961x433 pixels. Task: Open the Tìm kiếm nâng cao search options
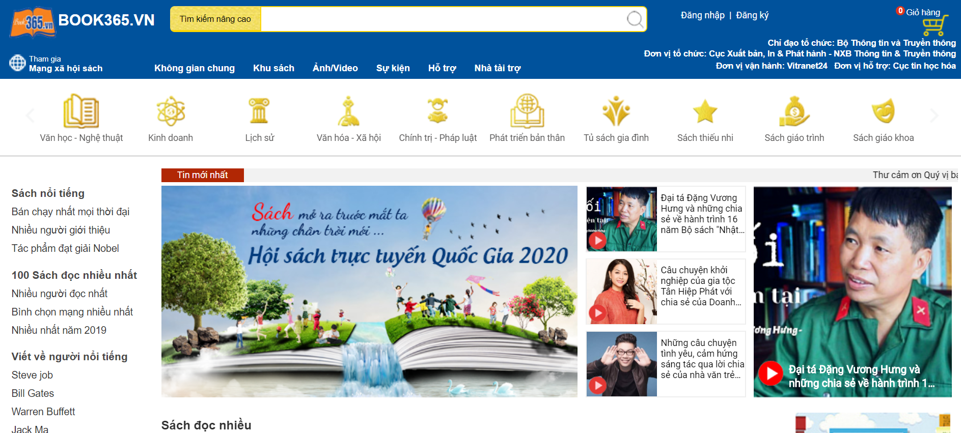point(215,19)
